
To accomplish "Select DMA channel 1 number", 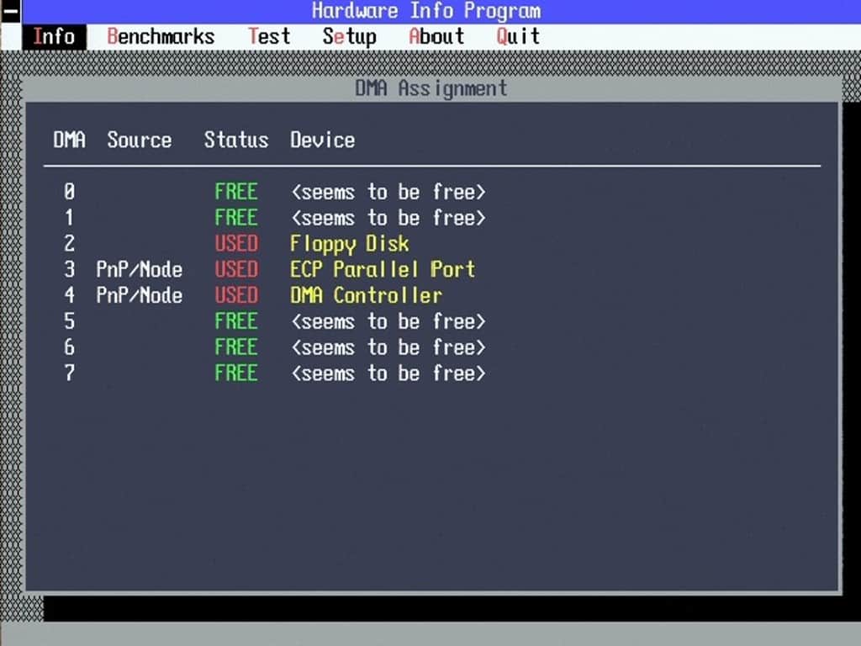I will pyautogui.click(x=69, y=218).
